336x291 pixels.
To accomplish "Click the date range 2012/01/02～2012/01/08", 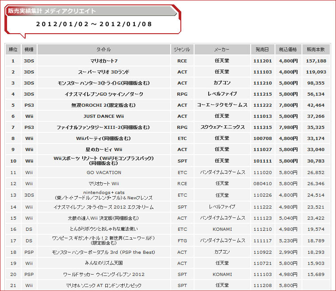I will 94,24.
